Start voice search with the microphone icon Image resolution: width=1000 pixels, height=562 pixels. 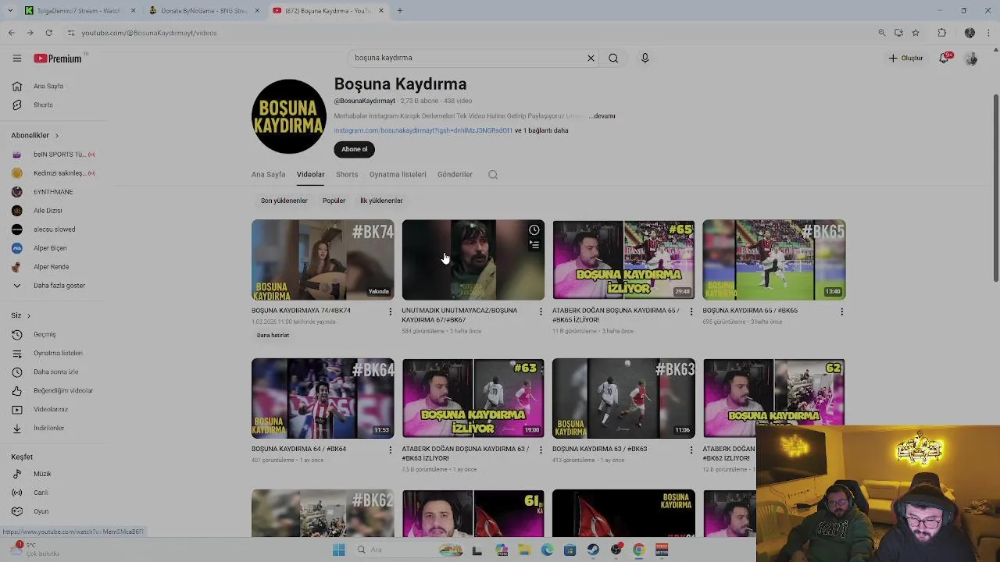(x=645, y=58)
